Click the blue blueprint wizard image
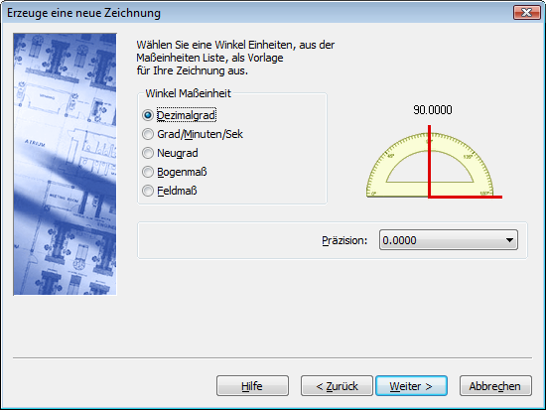Screen dimensions: 546x410 pyautogui.click(x=65, y=164)
